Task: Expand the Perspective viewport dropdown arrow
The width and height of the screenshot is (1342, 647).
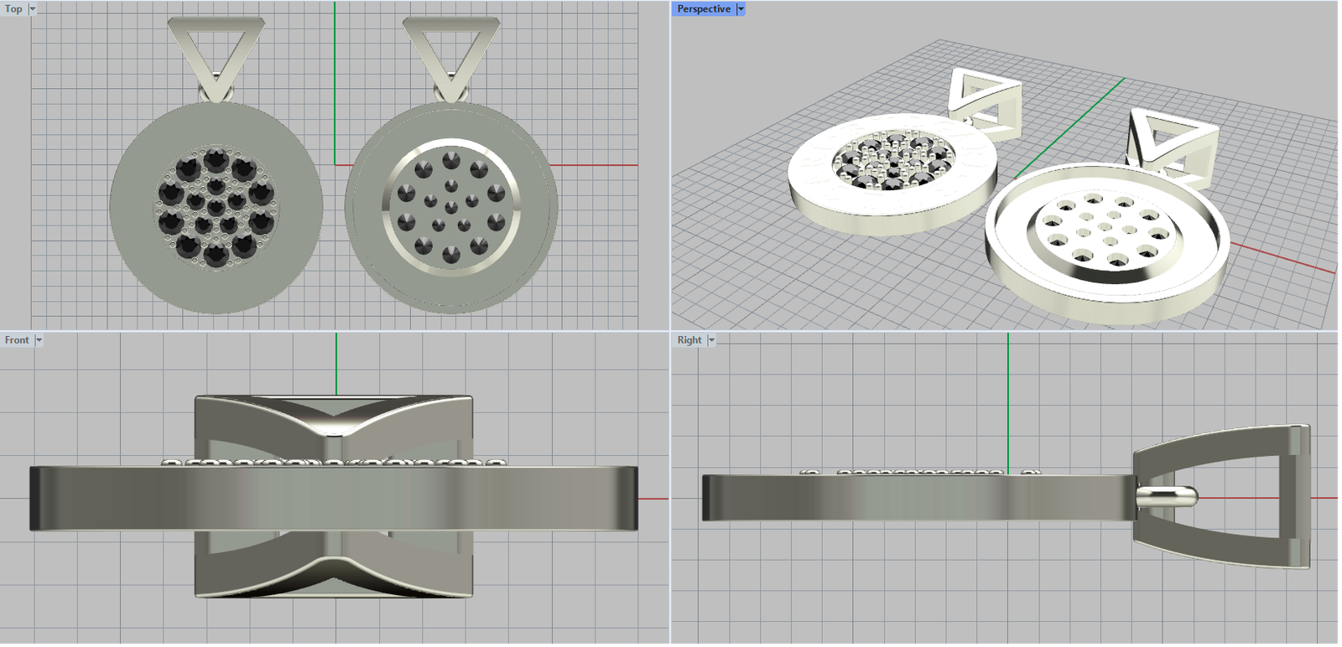Action: (741, 9)
